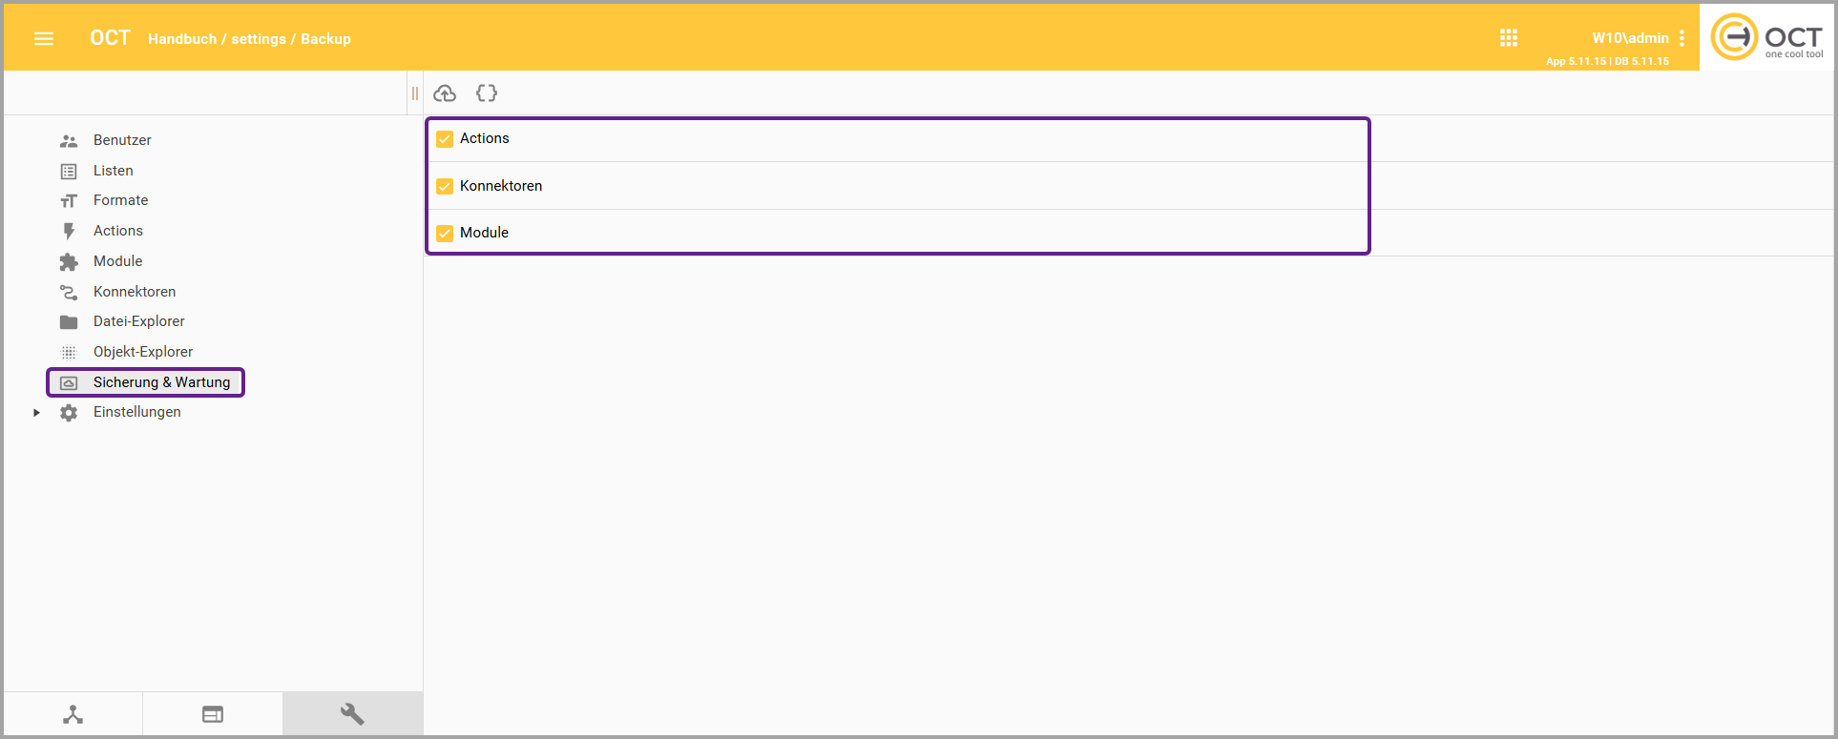Select the wrench settings bottom tab

pyautogui.click(x=352, y=714)
